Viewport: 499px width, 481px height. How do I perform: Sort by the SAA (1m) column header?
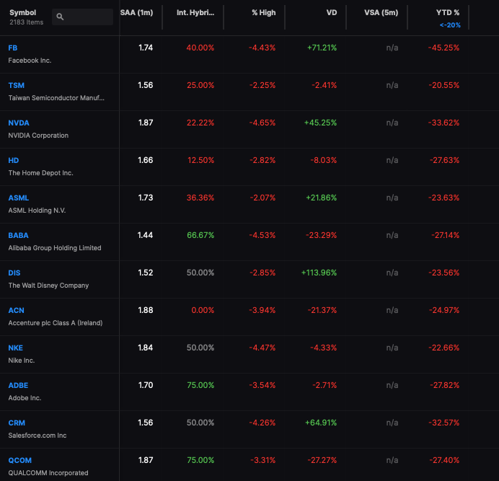pyautogui.click(x=136, y=13)
